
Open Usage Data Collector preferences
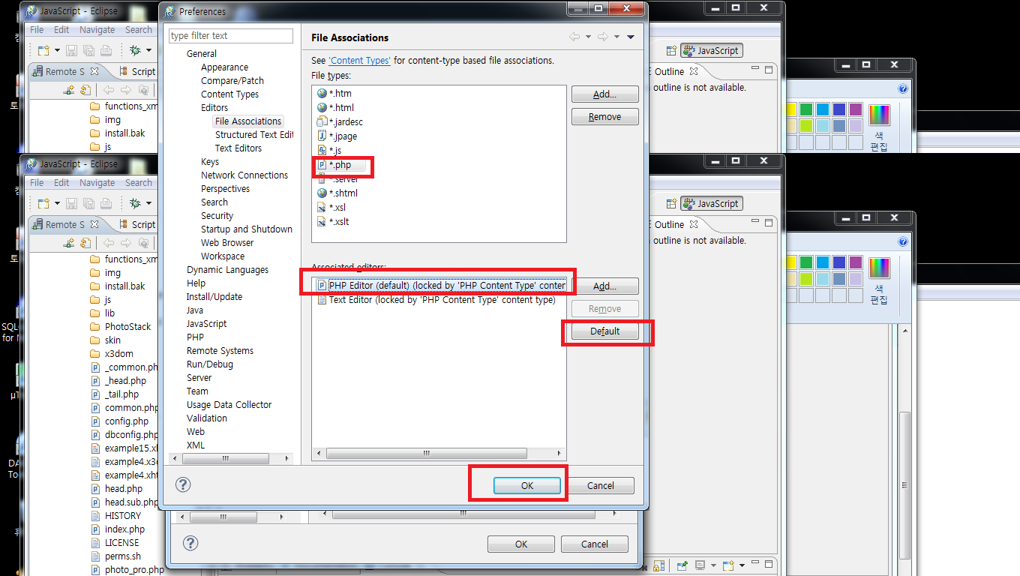pos(229,405)
